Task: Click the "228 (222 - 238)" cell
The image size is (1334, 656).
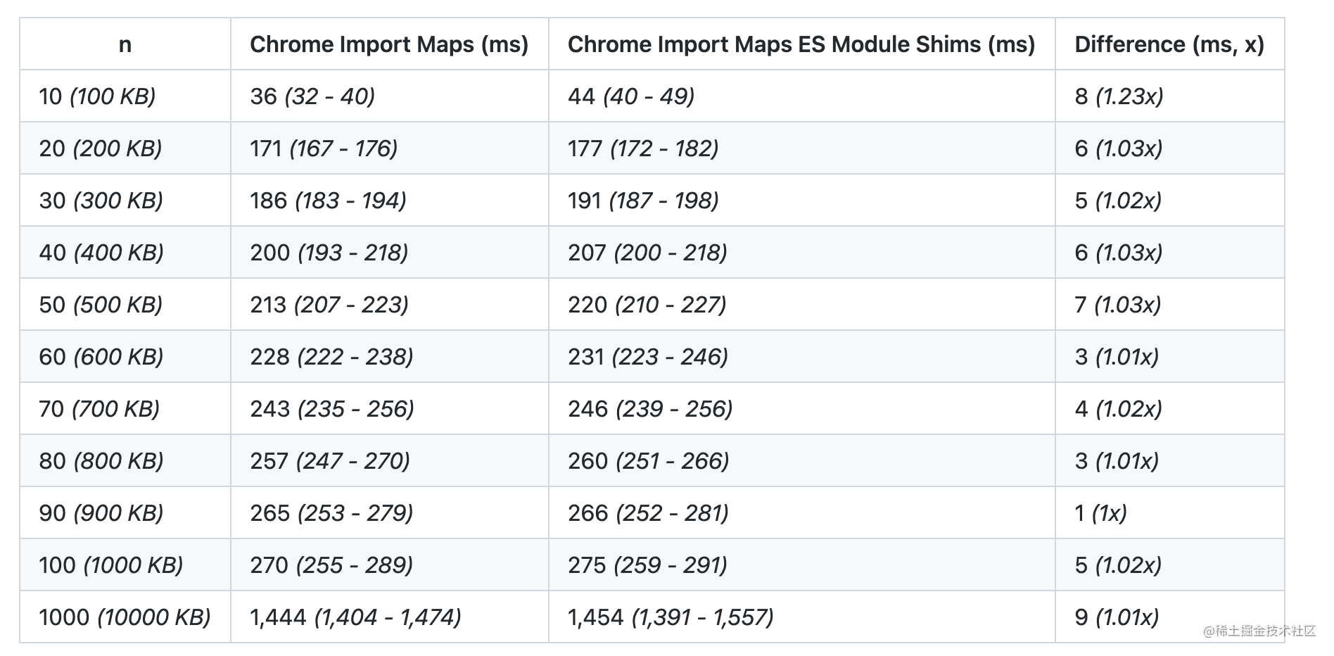Action: [x=331, y=357]
